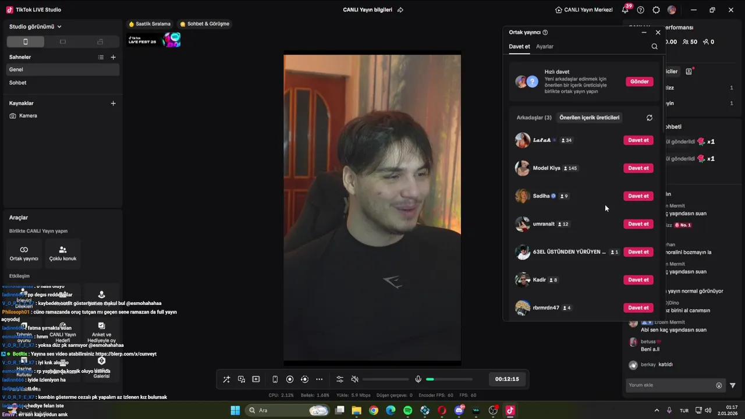Invite umranalt with Davet et
The height and width of the screenshot is (419, 745).
click(638, 224)
